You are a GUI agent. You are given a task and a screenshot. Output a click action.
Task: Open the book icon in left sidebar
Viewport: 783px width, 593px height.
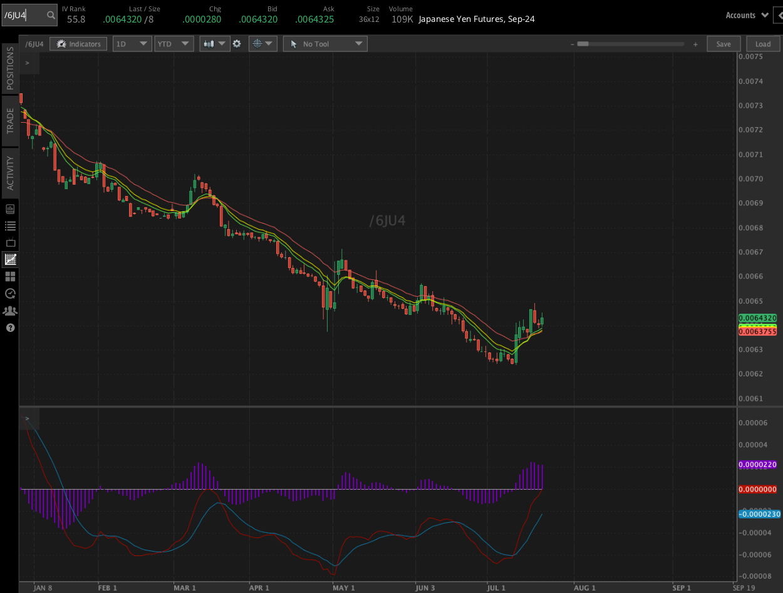[10, 209]
